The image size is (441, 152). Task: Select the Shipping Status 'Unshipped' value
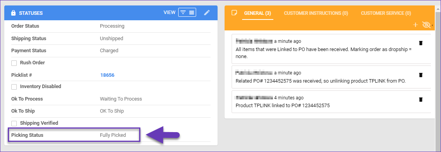[112, 39]
